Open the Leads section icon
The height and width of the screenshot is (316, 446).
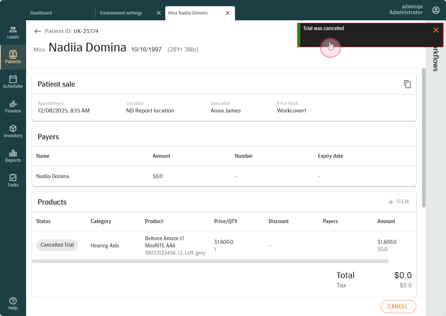pos(13,30)
